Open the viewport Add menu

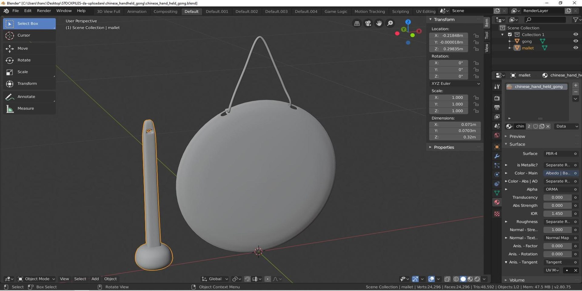click(x=95, y=279)
